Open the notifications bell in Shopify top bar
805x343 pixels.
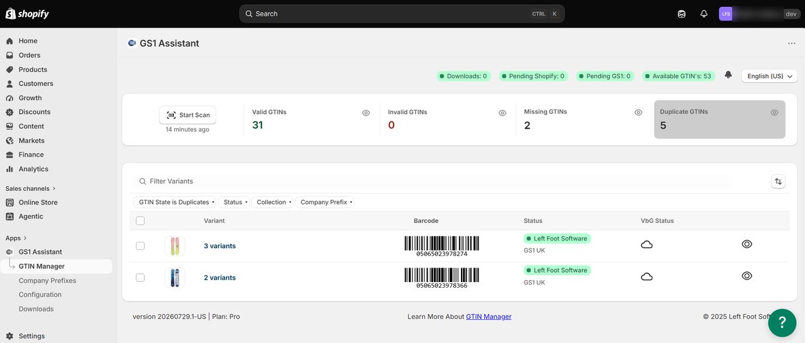click(704, 14)
